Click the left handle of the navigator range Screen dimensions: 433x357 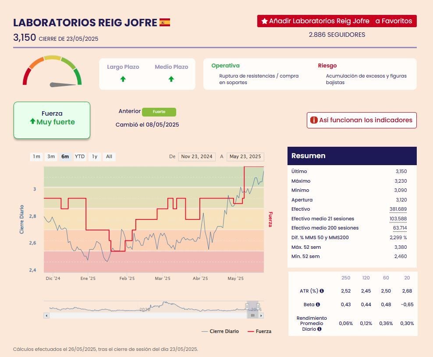pyautogui.click(x=247, y=307)
